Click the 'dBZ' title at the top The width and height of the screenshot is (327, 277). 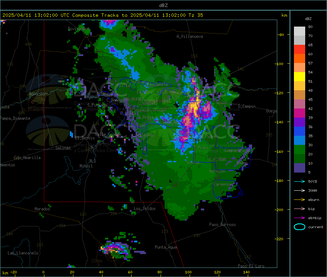[x=163, y=5]
